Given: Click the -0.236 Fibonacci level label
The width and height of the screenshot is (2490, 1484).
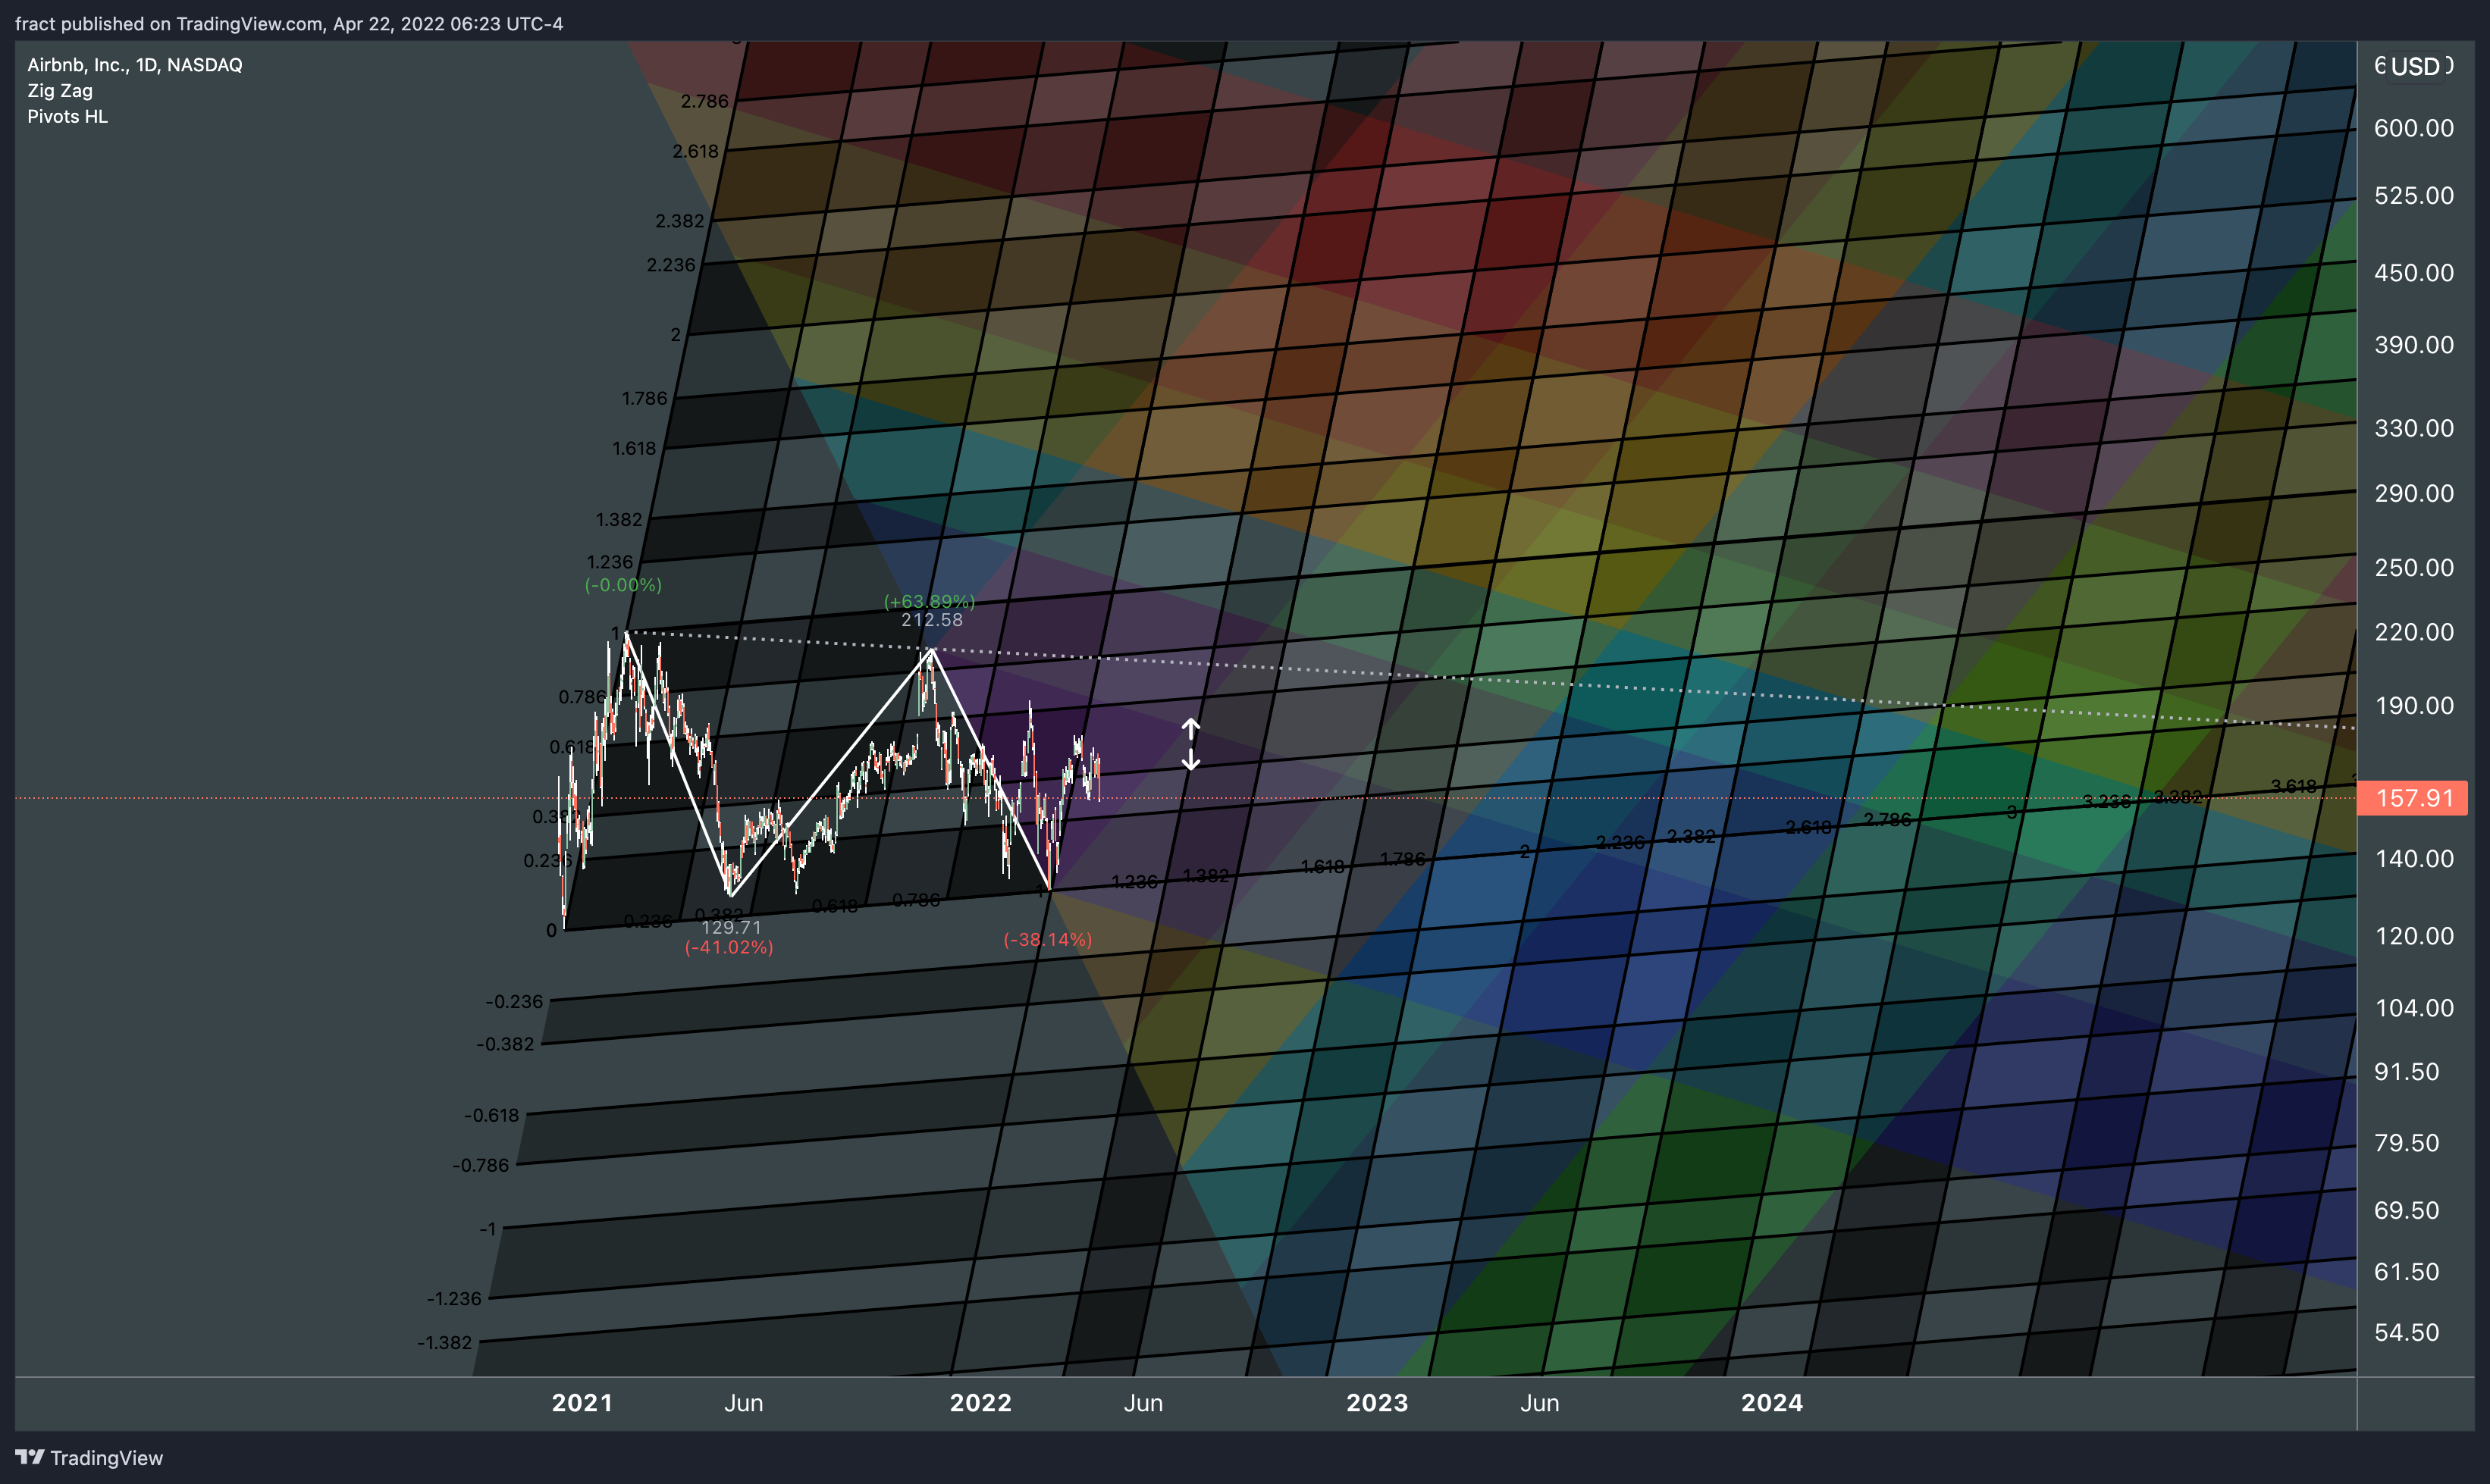Looking at the screenshot, I should click(514, 1001).
